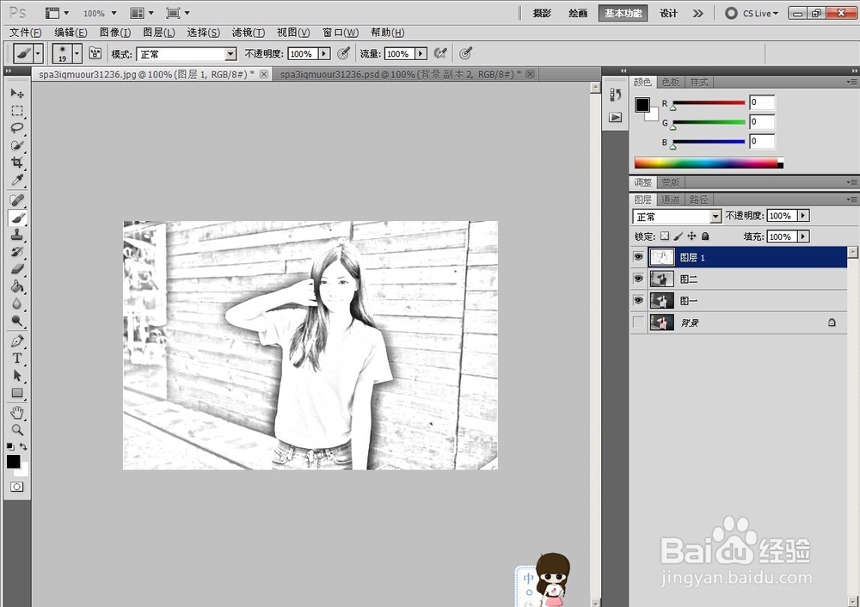
Task: Switch to the 路径 tab
Action: [698, 199]
